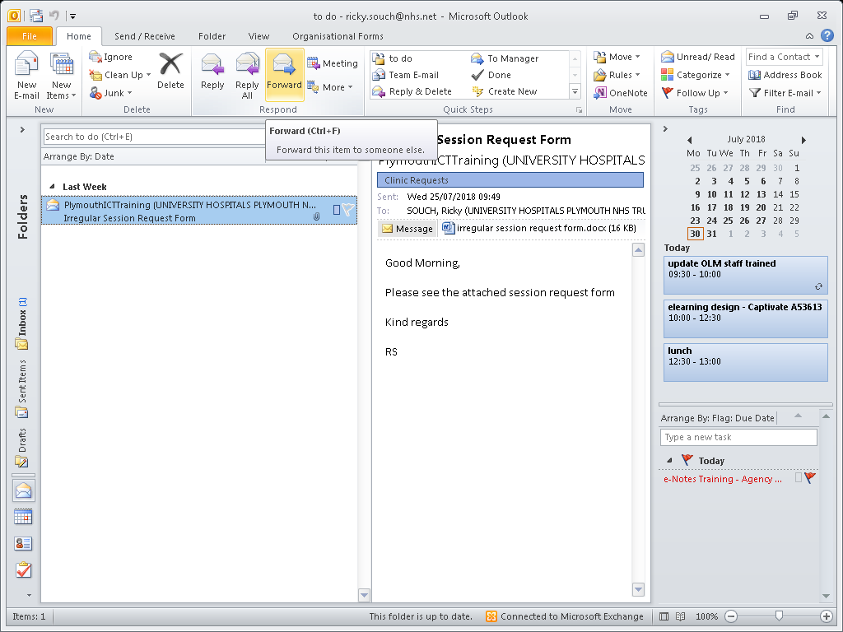Image resolution: width=843 pixels, height=632 pixels.
Task: Open the Drafts folder
Action: pos(22,447)
